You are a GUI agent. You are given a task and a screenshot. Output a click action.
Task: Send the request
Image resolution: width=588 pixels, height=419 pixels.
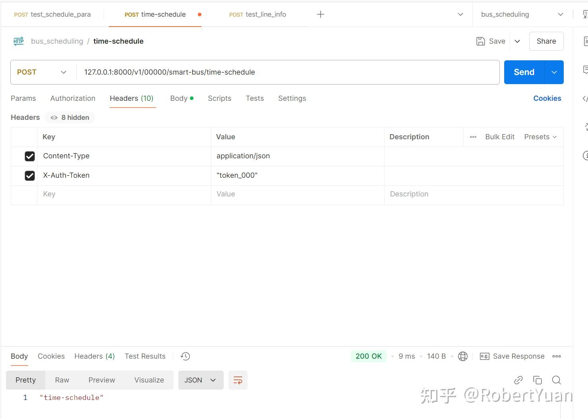(524, 72)
